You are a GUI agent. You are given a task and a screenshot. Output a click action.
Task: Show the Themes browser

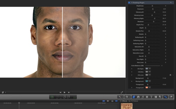160,97
